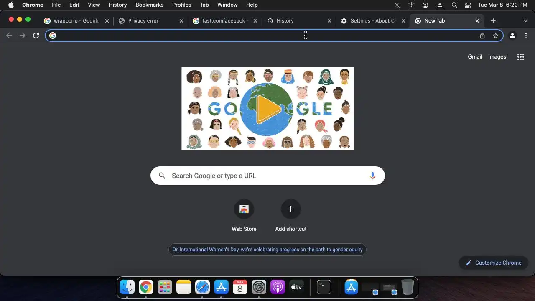Open Notes from the Dock
The height and width of the screenshot is (301, 535).
point(183,287)
